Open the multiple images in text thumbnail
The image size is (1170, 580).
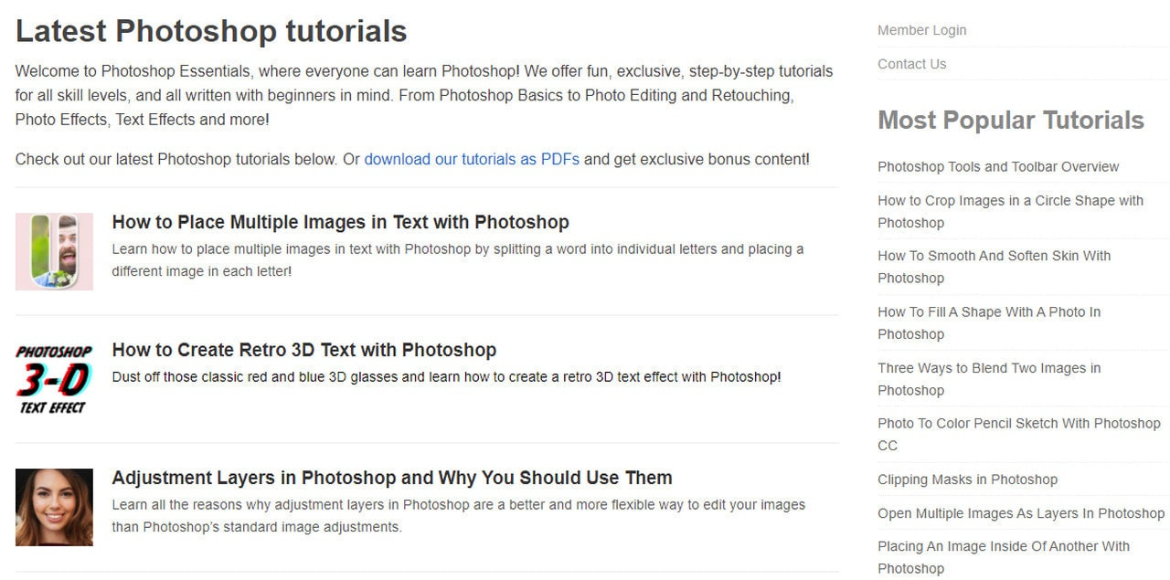click(54, 251)
